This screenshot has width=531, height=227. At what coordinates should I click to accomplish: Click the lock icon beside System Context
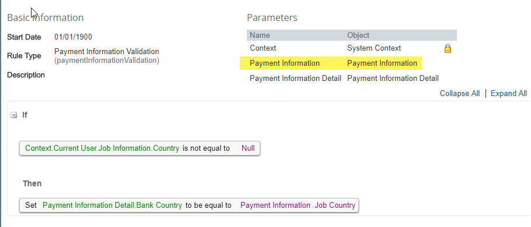448,49
